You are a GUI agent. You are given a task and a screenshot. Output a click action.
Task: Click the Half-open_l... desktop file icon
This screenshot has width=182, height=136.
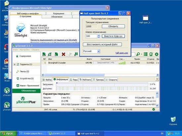tap(146, 19)
